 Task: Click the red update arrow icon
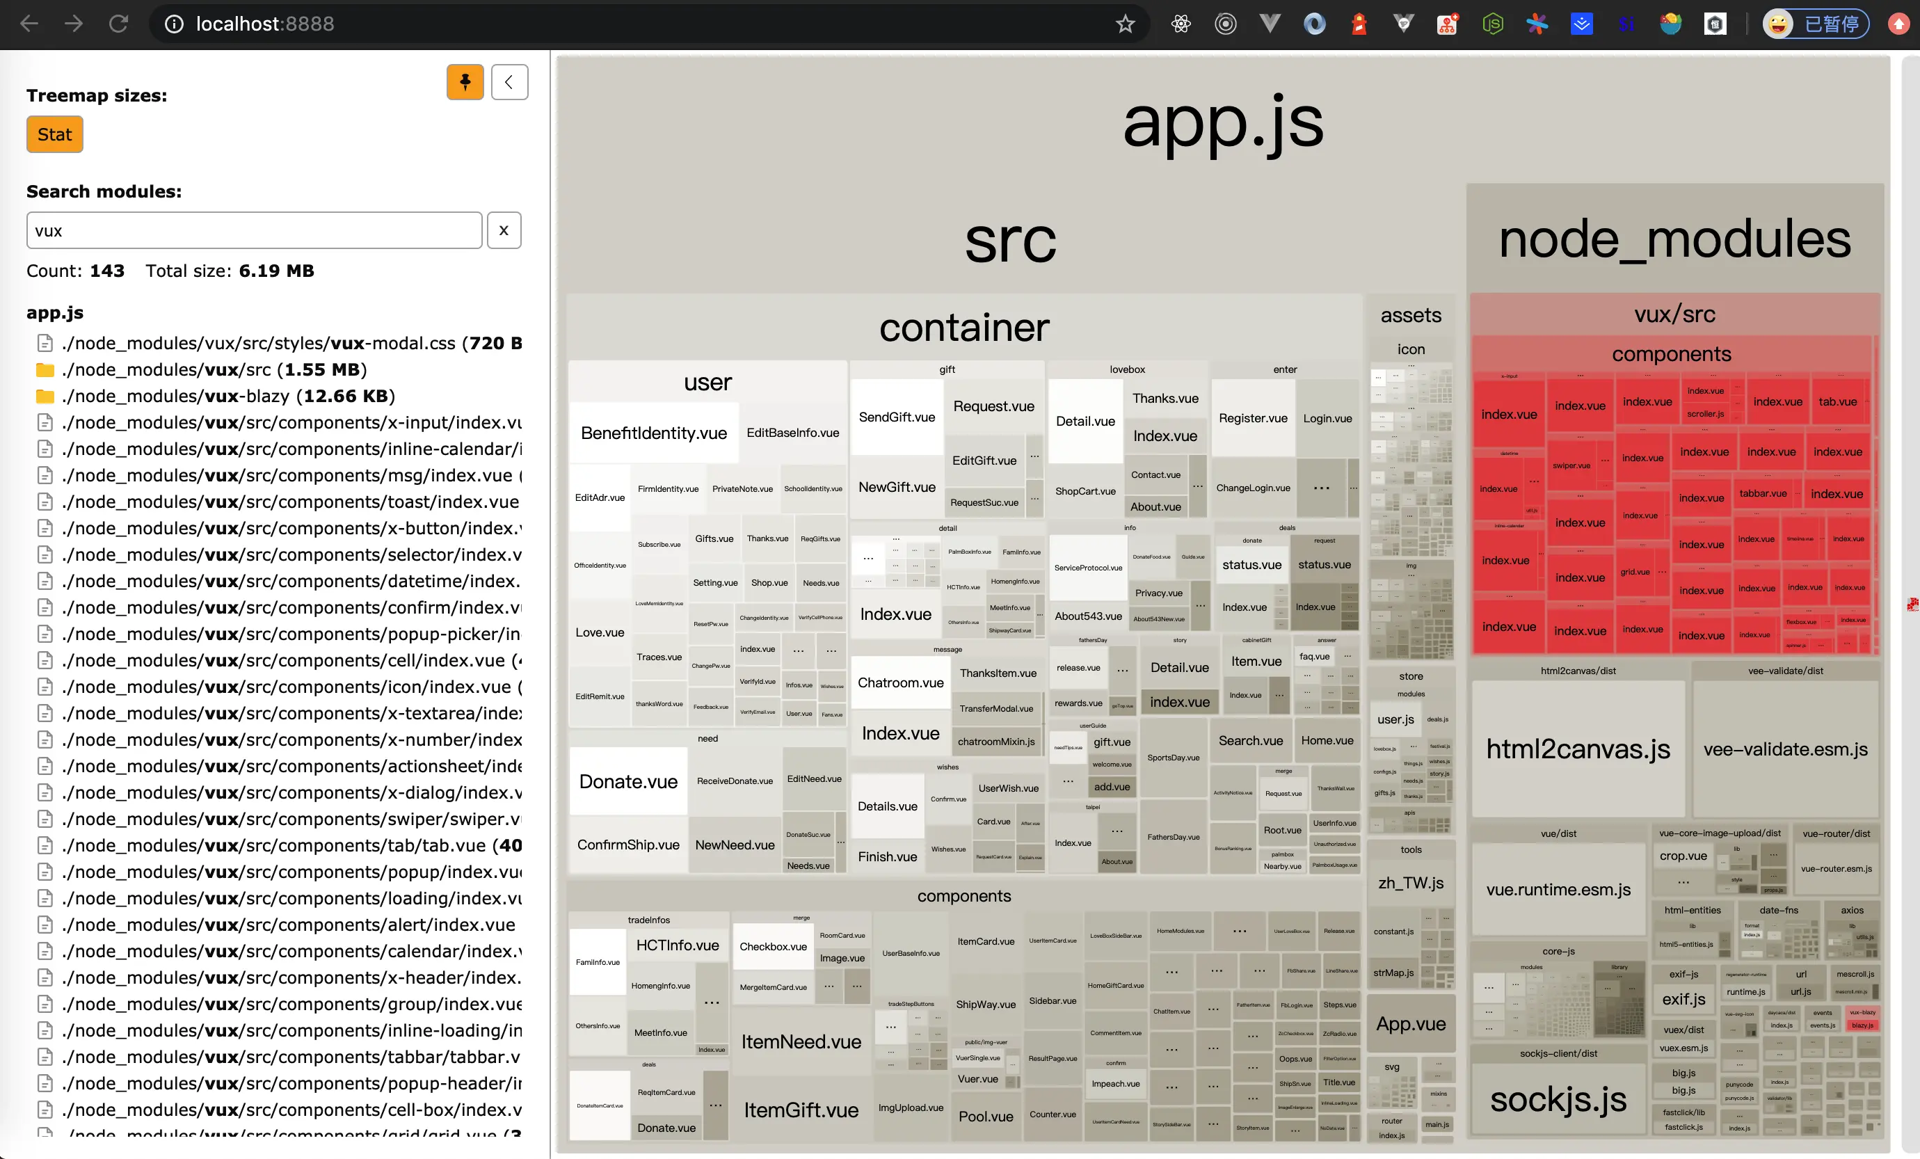(x=1899, y=24)
